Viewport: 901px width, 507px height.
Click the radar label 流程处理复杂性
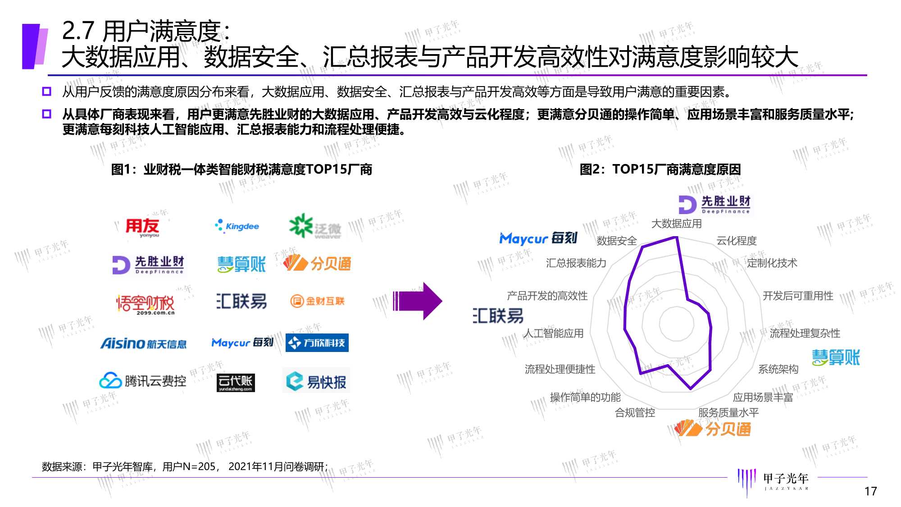click(x=805, y=333)
